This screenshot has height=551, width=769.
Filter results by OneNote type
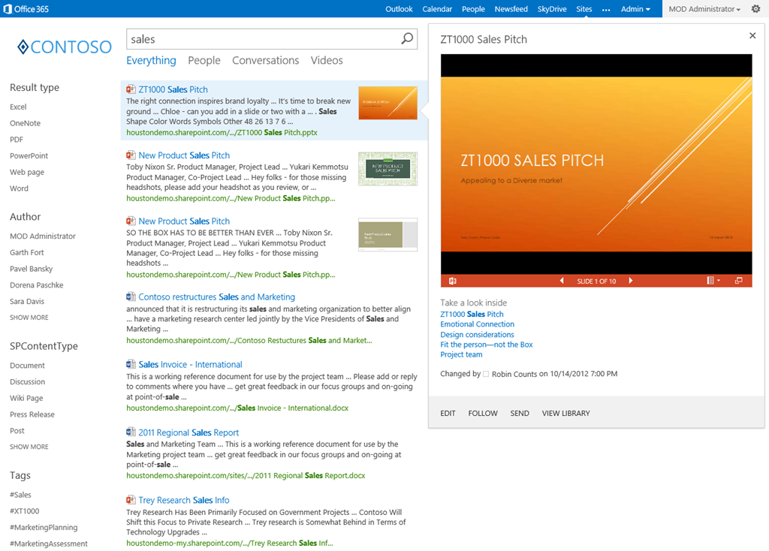coord(25,123)
